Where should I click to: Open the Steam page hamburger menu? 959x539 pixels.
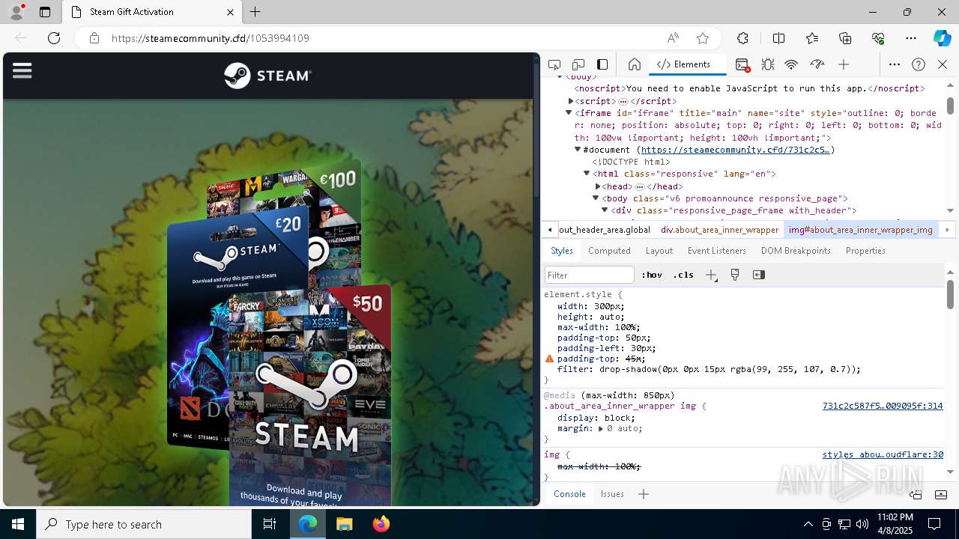point(22,70)
